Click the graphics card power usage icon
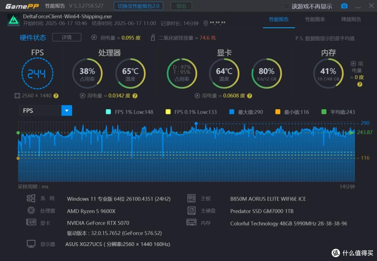 197,96
